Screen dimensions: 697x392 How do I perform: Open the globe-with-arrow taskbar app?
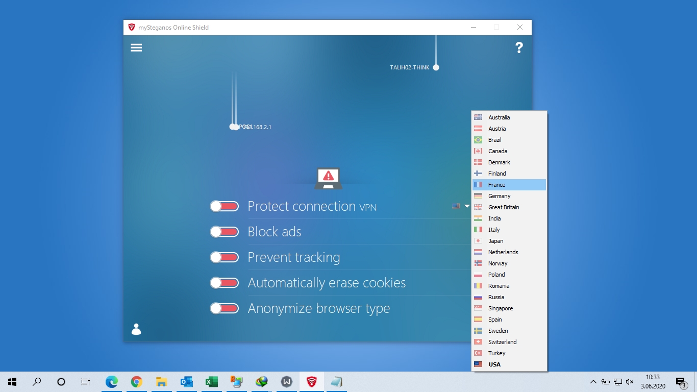click(x=261, y=382)
